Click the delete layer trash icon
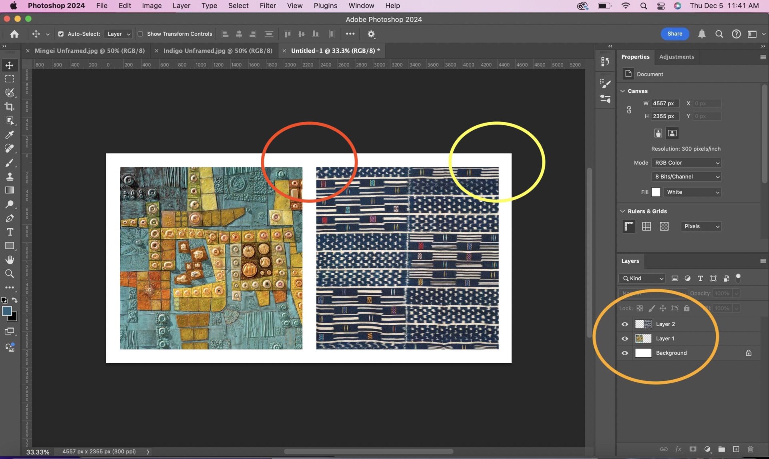Viewport: 769px width, 459px height. (x=751, y=449)
